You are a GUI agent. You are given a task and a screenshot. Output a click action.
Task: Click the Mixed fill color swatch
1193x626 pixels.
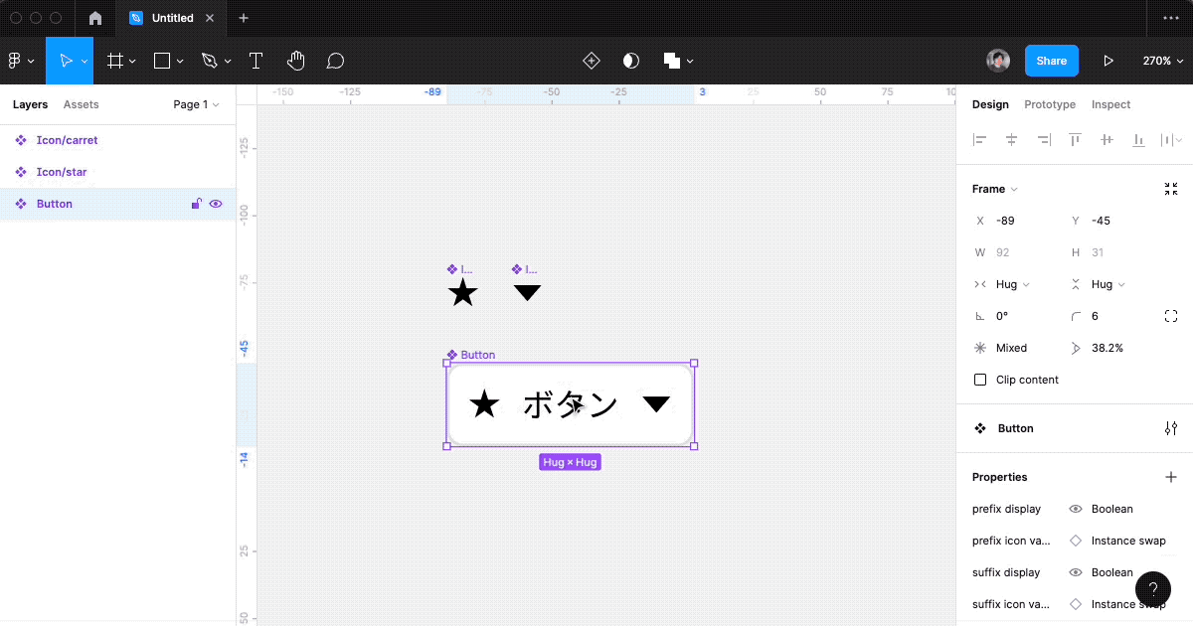click(980, 348)
